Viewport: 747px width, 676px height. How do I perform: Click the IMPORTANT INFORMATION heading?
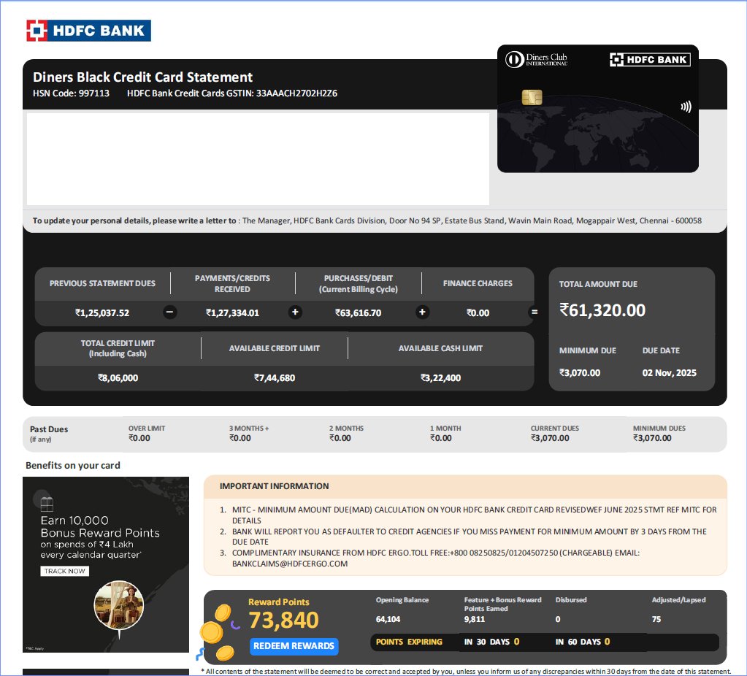click(x=274, y=486)
